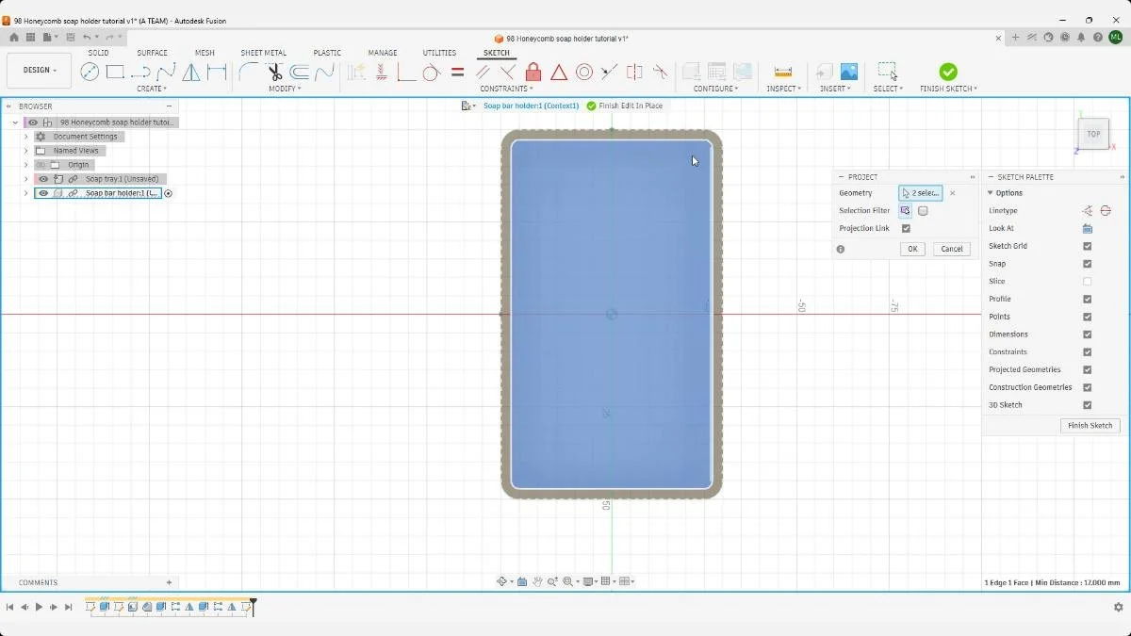
Task: Switch to the MESH tab
Action: 205,53
